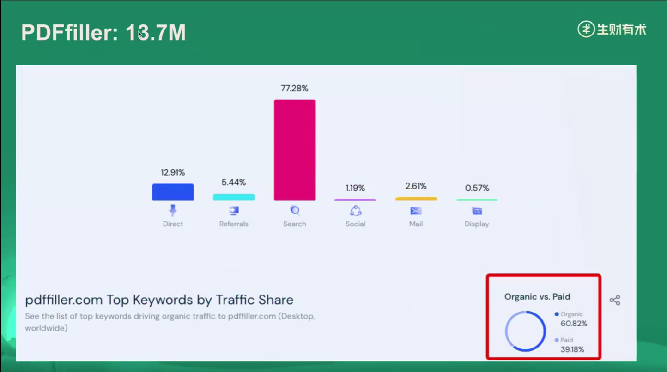
Task: Click the Organic vs. Paid title
Action: (537, 297)
